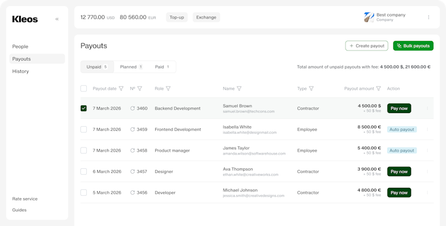Click the recurring icon beside payout 3457
Image resolution: width=446 pixels, height=226 pixels.
click(132, 172)
